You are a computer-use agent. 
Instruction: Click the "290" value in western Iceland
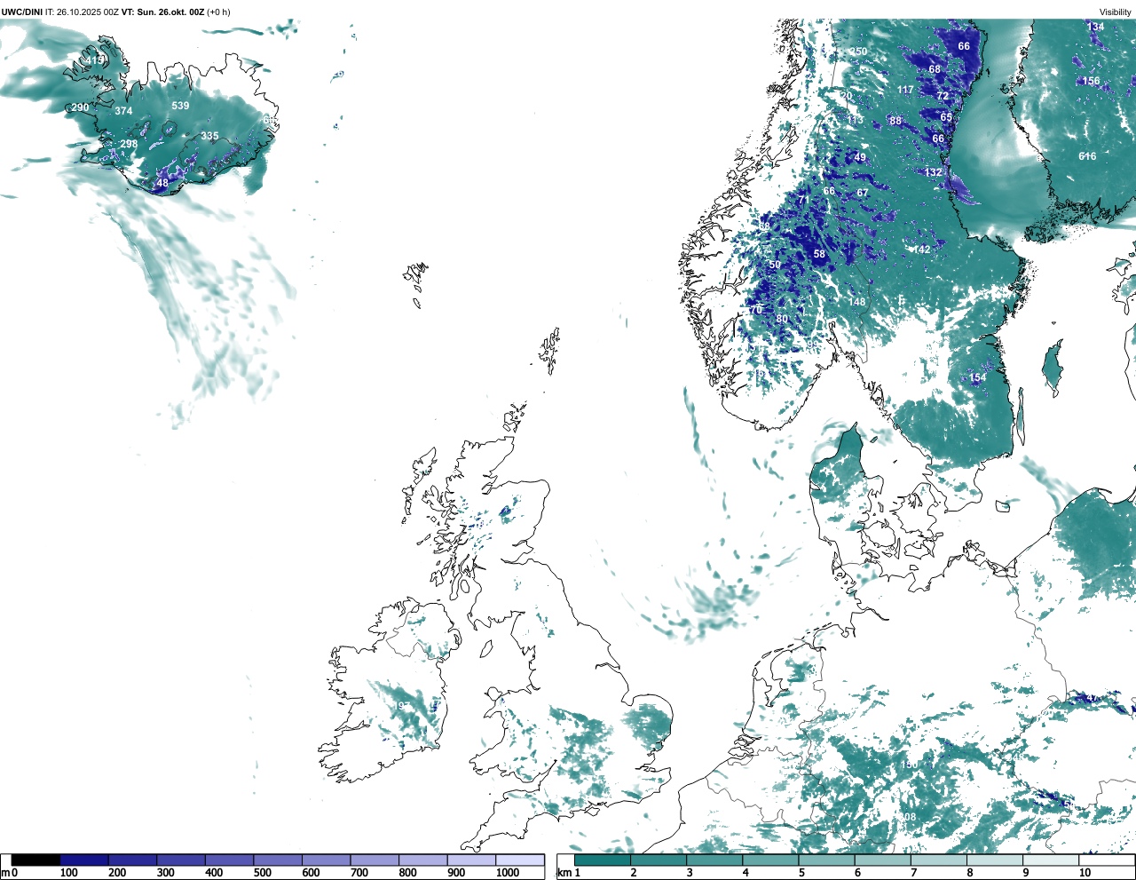pyautogui.click(x=80, y=107)
